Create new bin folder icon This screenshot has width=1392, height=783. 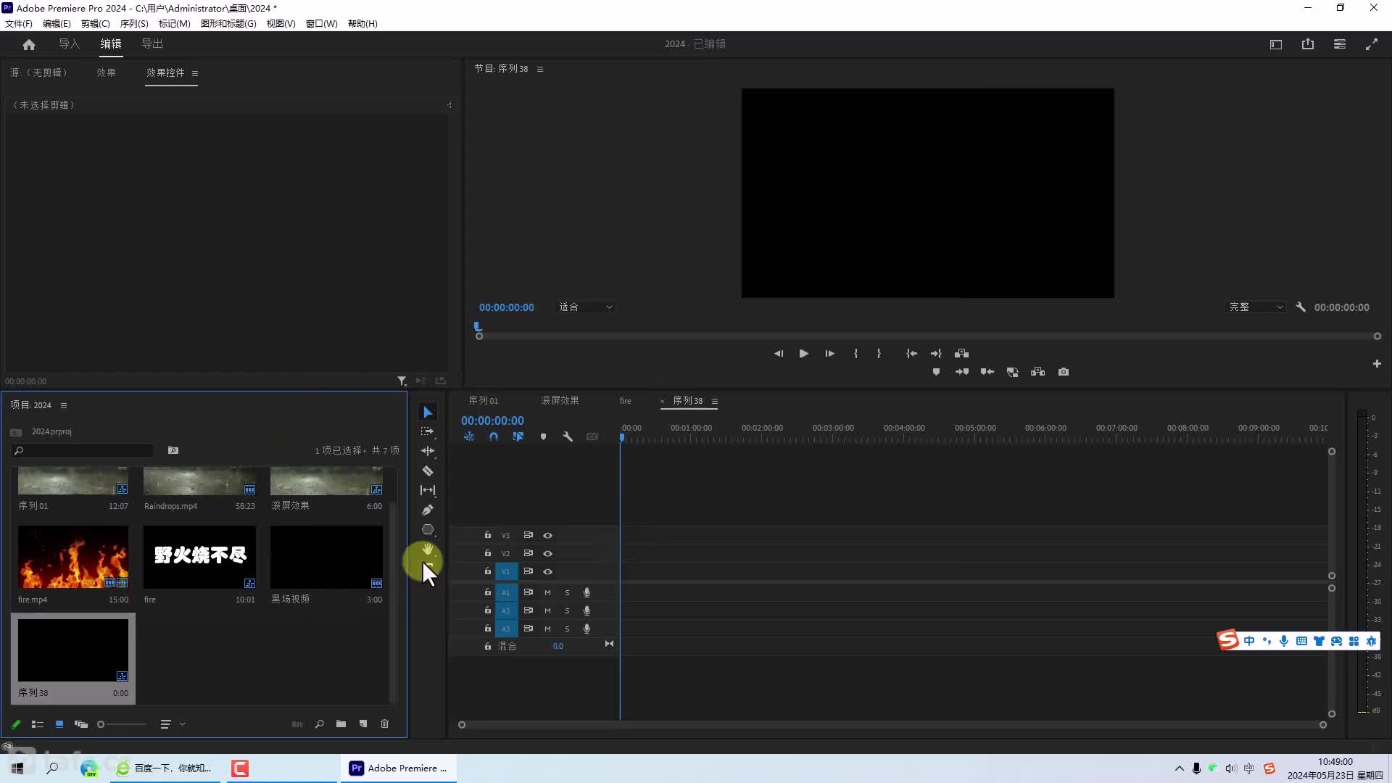pos(341,724)
